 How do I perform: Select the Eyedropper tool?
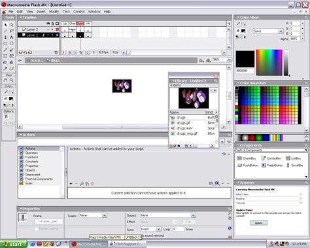tap(5, 69)
